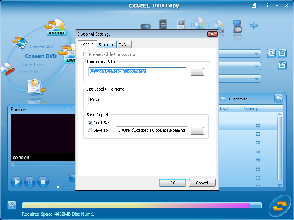Mute audio using the speaker icon

tap(59, 187)
